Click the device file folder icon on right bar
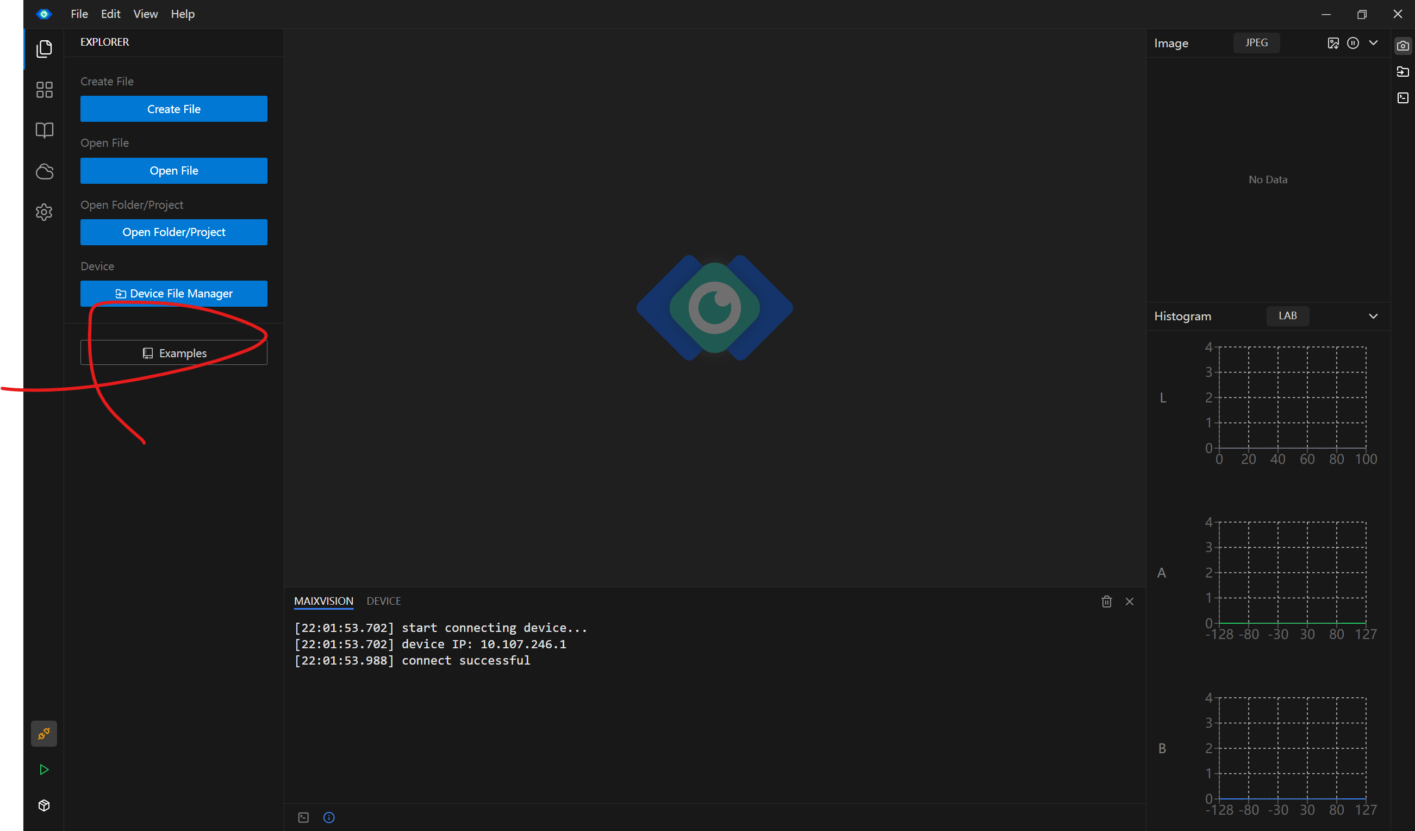 [1402, 71]
